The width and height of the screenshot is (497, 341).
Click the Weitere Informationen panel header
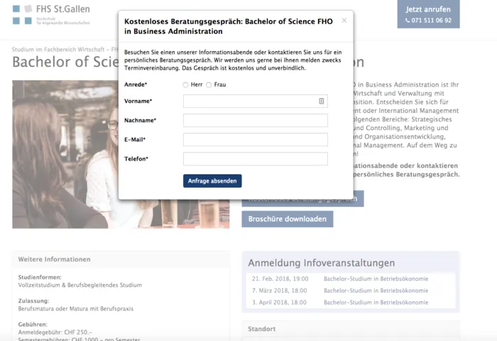pos(121,259)
